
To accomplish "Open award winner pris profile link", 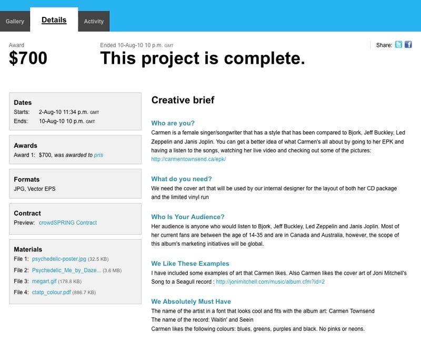I will click(x=98, y=155).
